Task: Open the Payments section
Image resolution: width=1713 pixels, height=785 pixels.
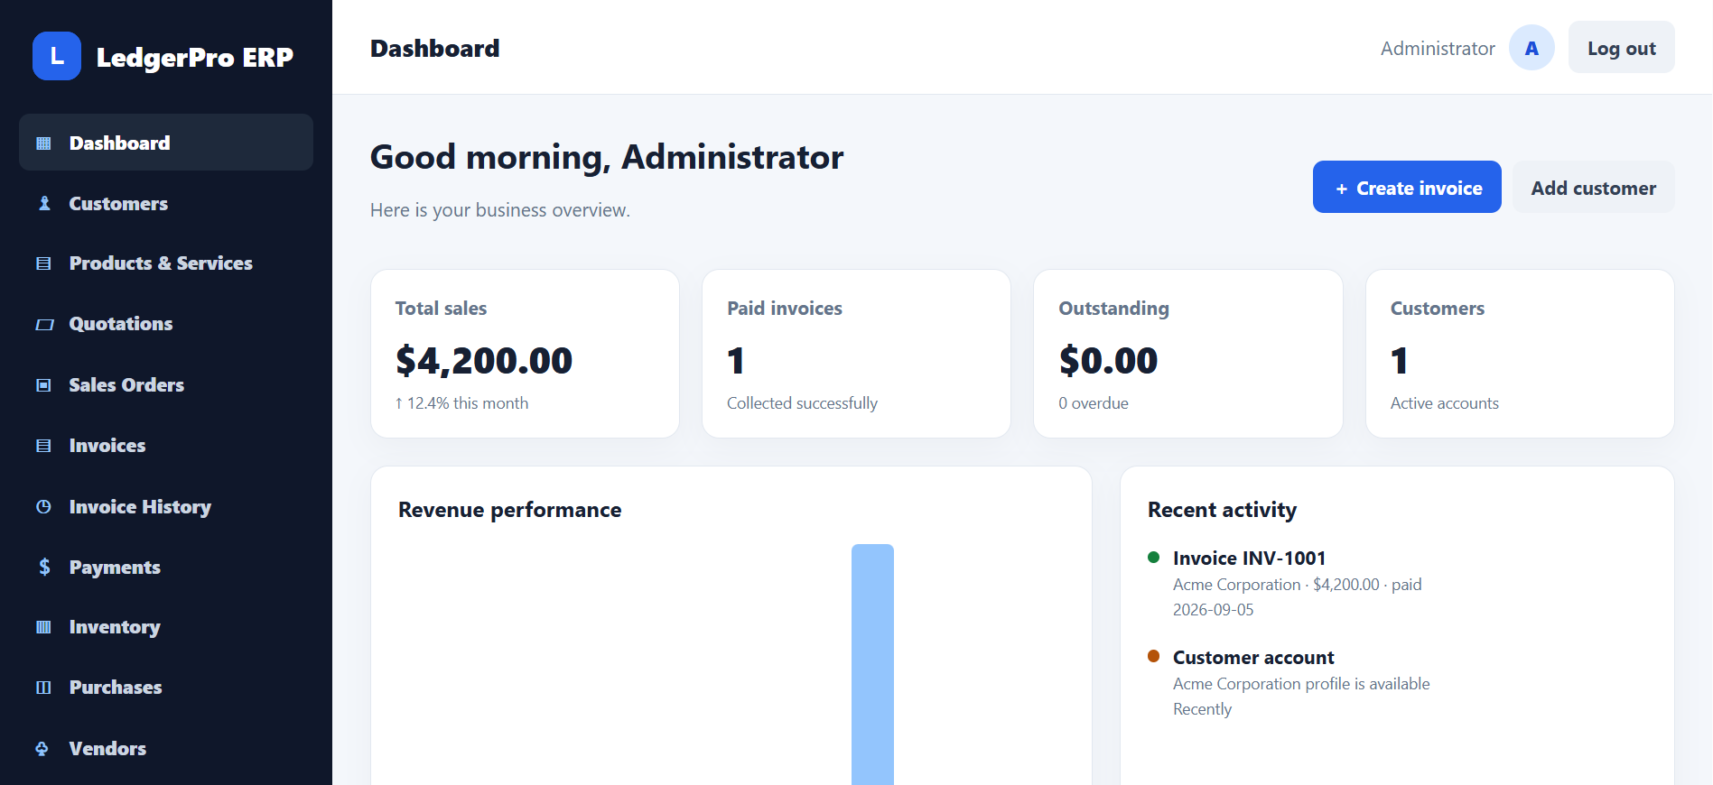Action: 166,568
